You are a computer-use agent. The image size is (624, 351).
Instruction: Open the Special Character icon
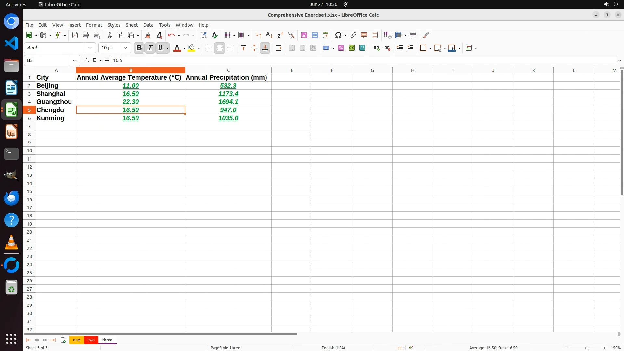(x=338, y=35)
